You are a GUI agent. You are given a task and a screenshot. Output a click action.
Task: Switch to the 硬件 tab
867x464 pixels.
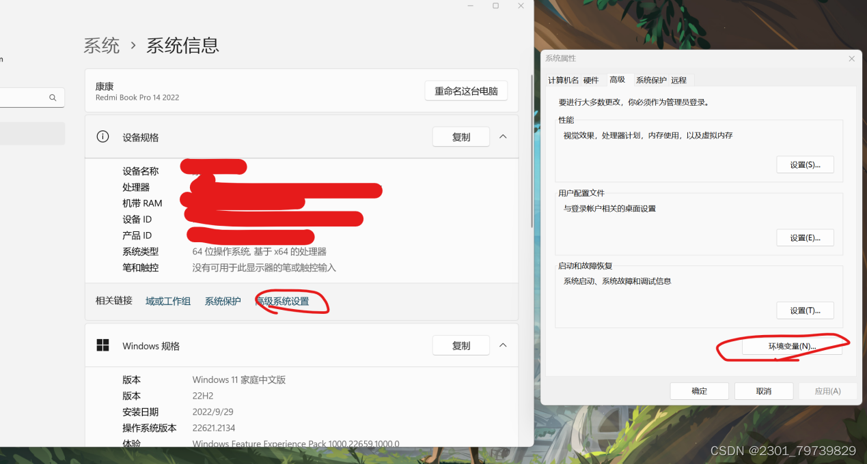[x=591, y=81]
